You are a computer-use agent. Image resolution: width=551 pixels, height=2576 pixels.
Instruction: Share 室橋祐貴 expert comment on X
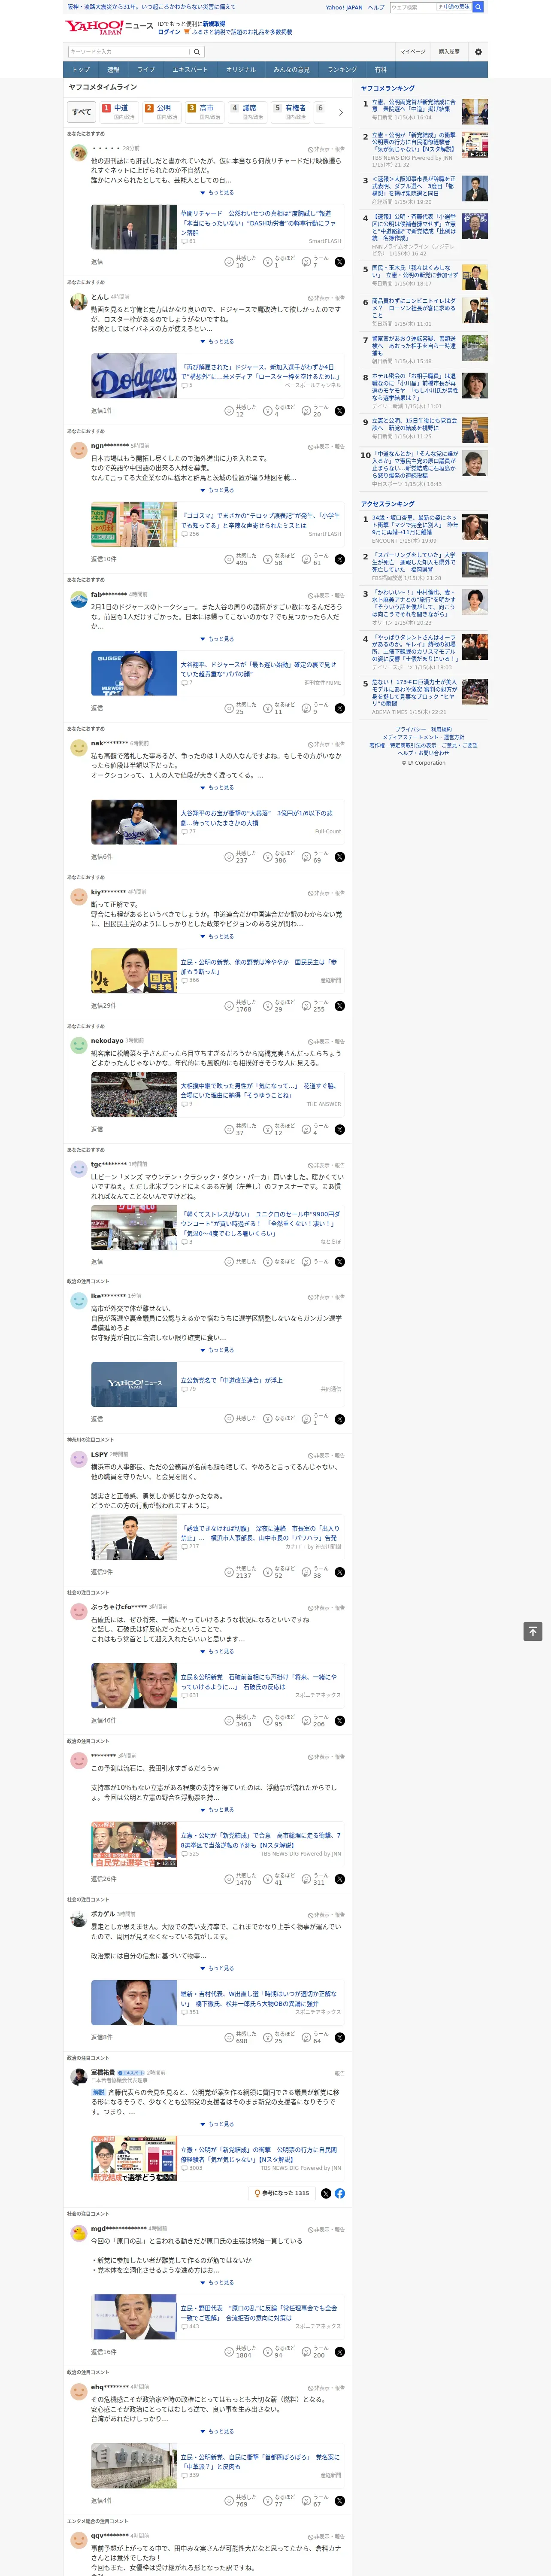tap(326, 2193)
